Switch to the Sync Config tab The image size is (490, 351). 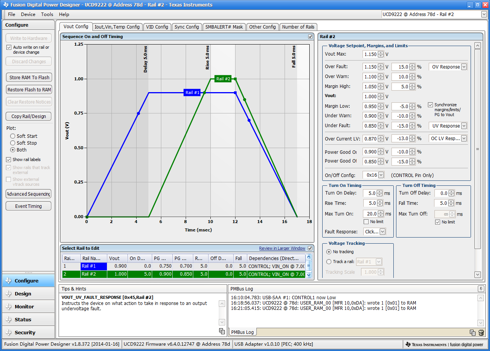click(187, 27)
